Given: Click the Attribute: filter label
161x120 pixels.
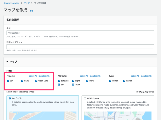Looking at the screenshot, I should click(x=62, y=76).
